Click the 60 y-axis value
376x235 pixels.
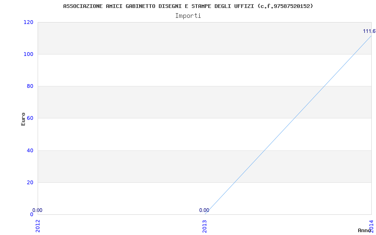(x=30, y=118)
